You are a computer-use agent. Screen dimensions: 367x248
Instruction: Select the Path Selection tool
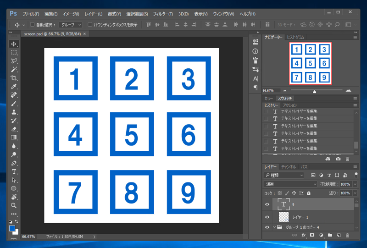click(14, 180)
